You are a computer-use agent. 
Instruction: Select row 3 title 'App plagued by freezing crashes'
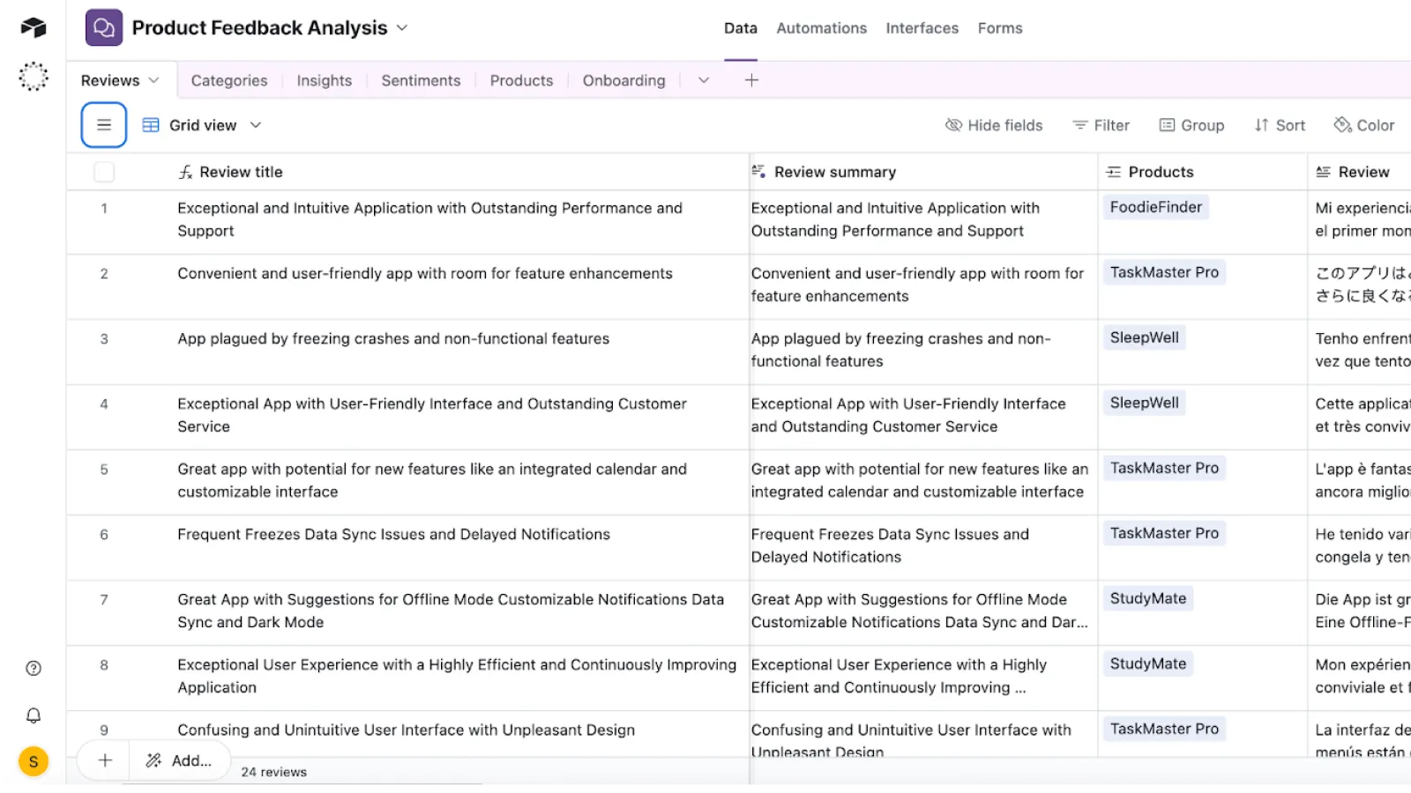point(393,338)
